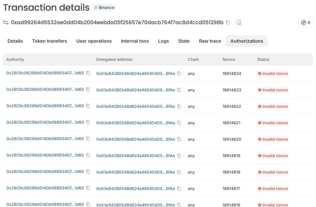Click Invalid nonce status for nonce 18914818

pyautogui.click(x=273, y=172)
